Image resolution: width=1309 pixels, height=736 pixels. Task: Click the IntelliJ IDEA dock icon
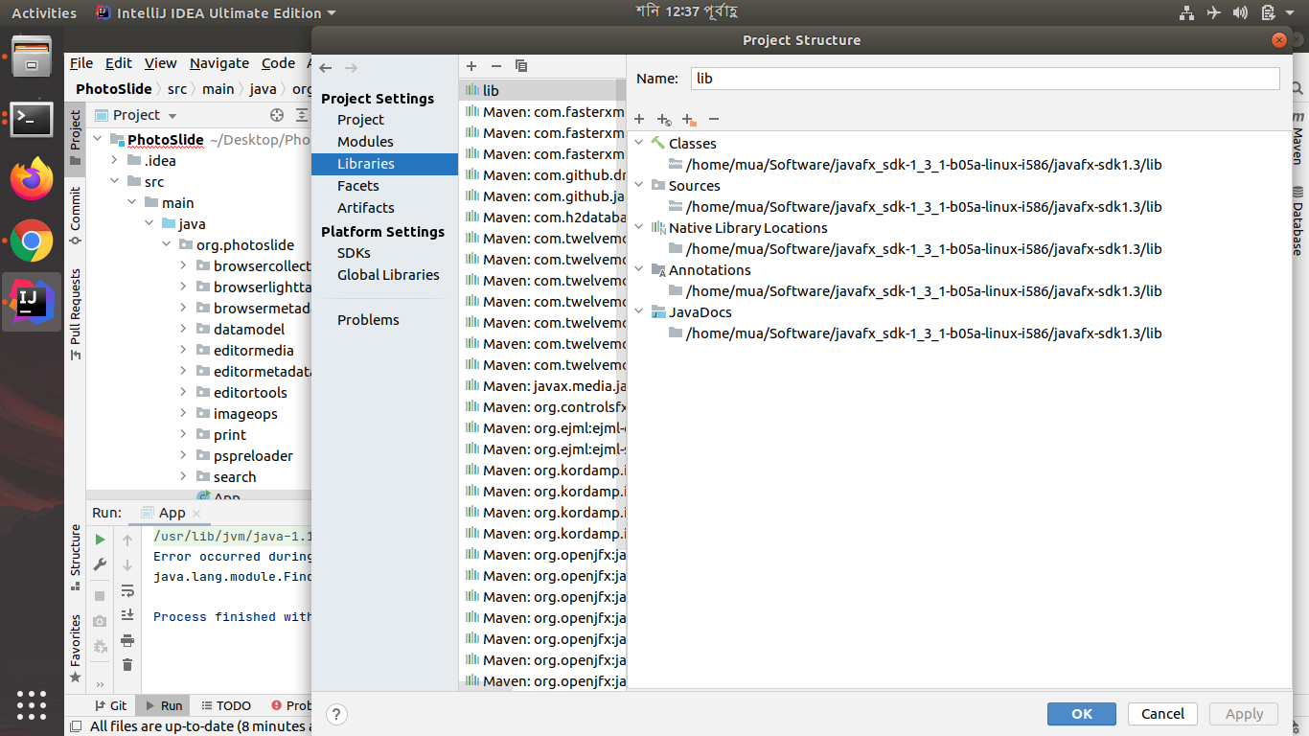pos(32,302)
